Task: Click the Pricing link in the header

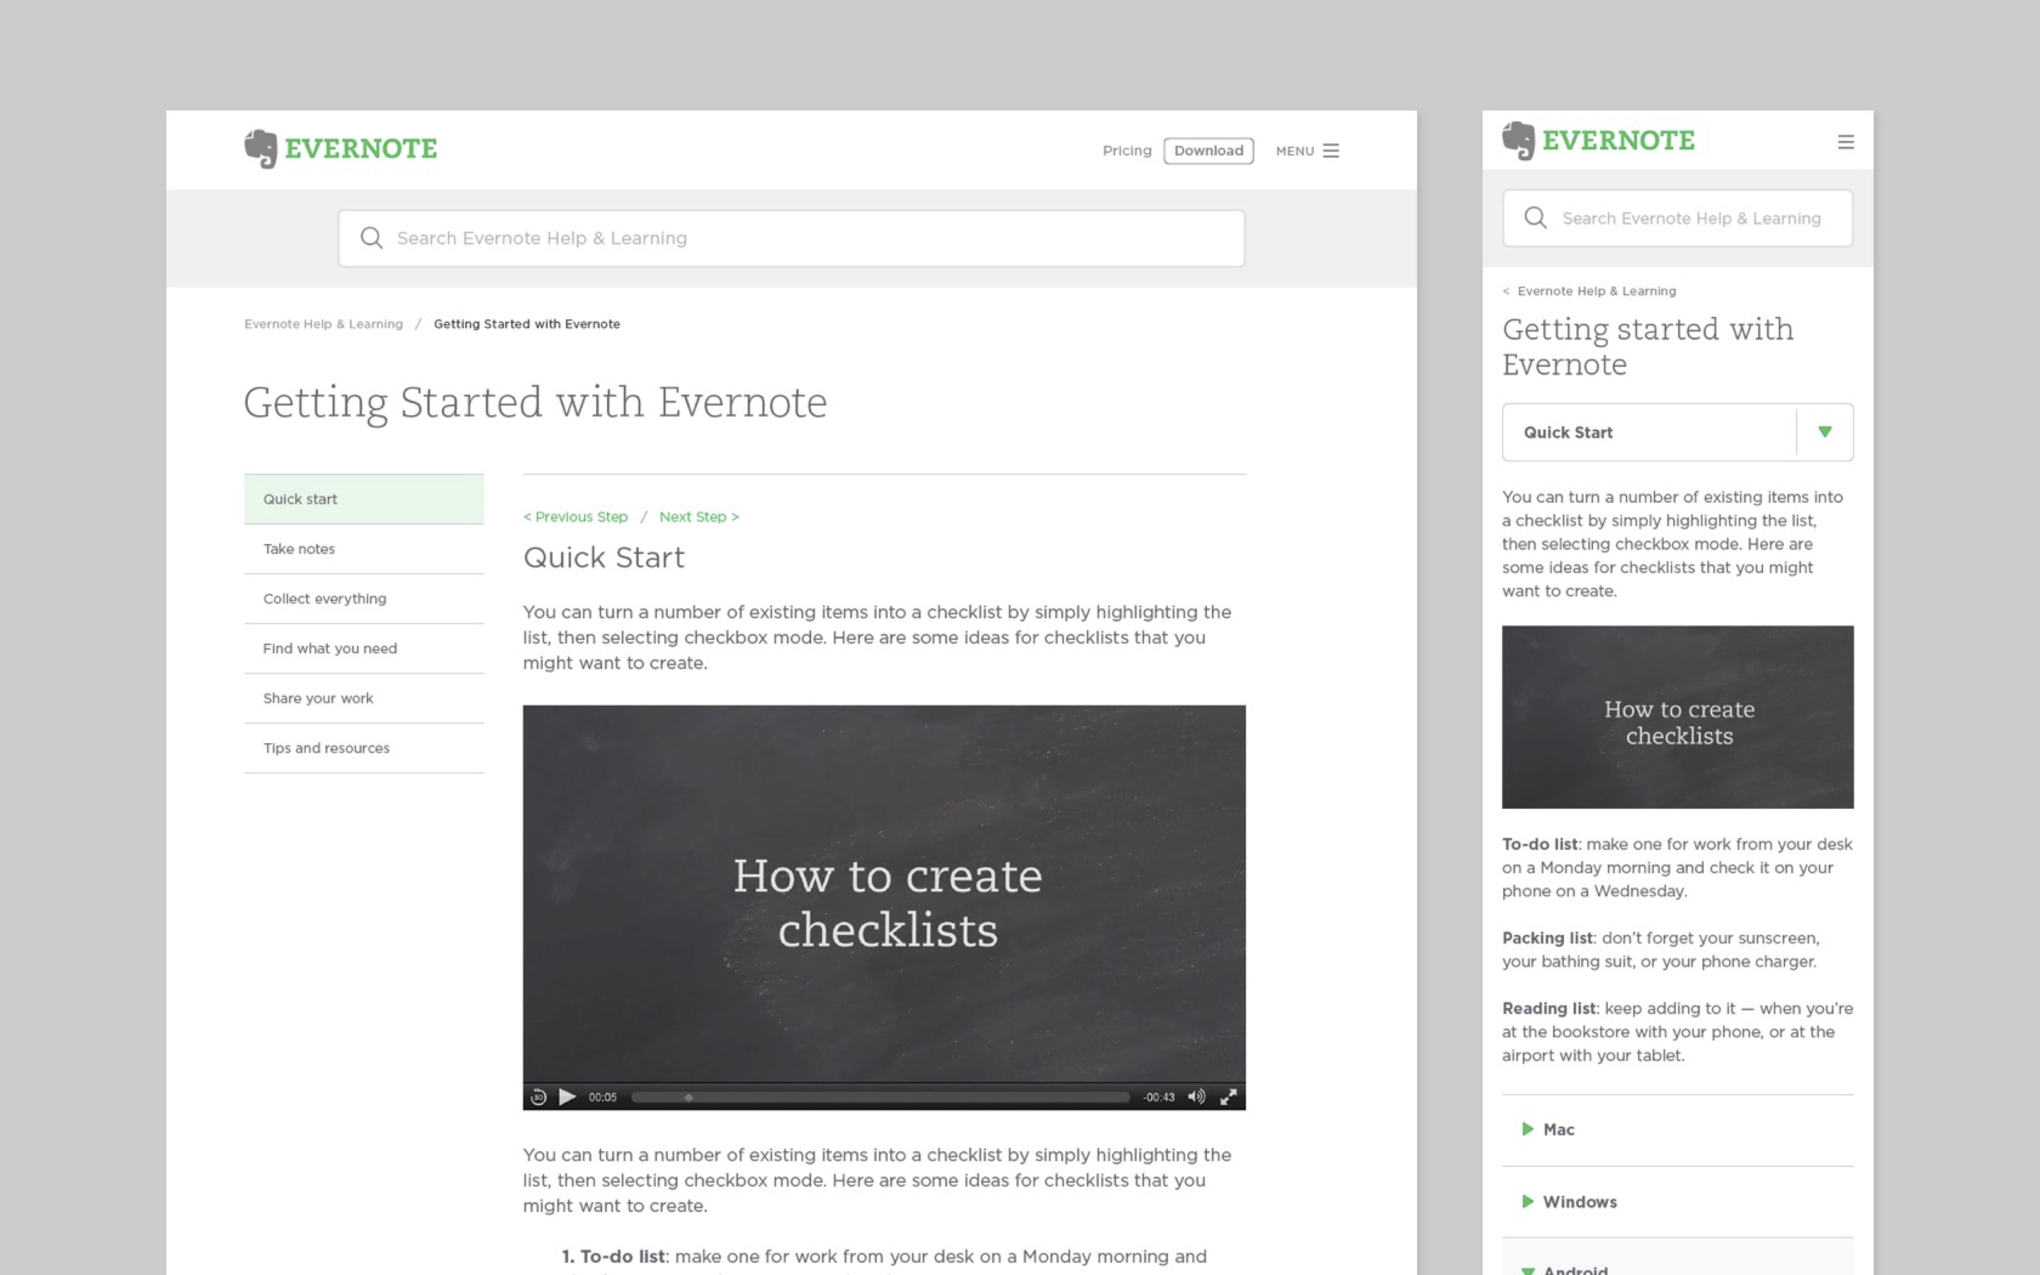Action: click(x=1126, y=151)
